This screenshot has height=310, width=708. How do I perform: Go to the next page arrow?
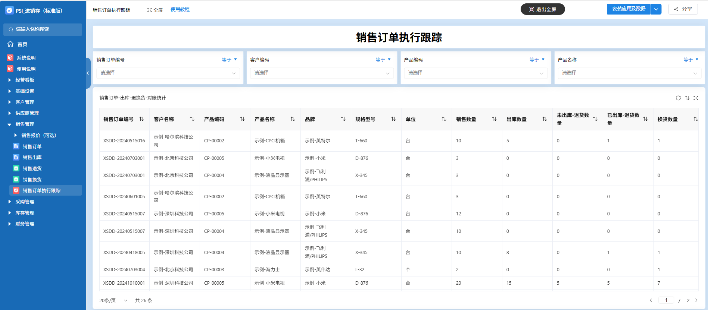[696, 300]
